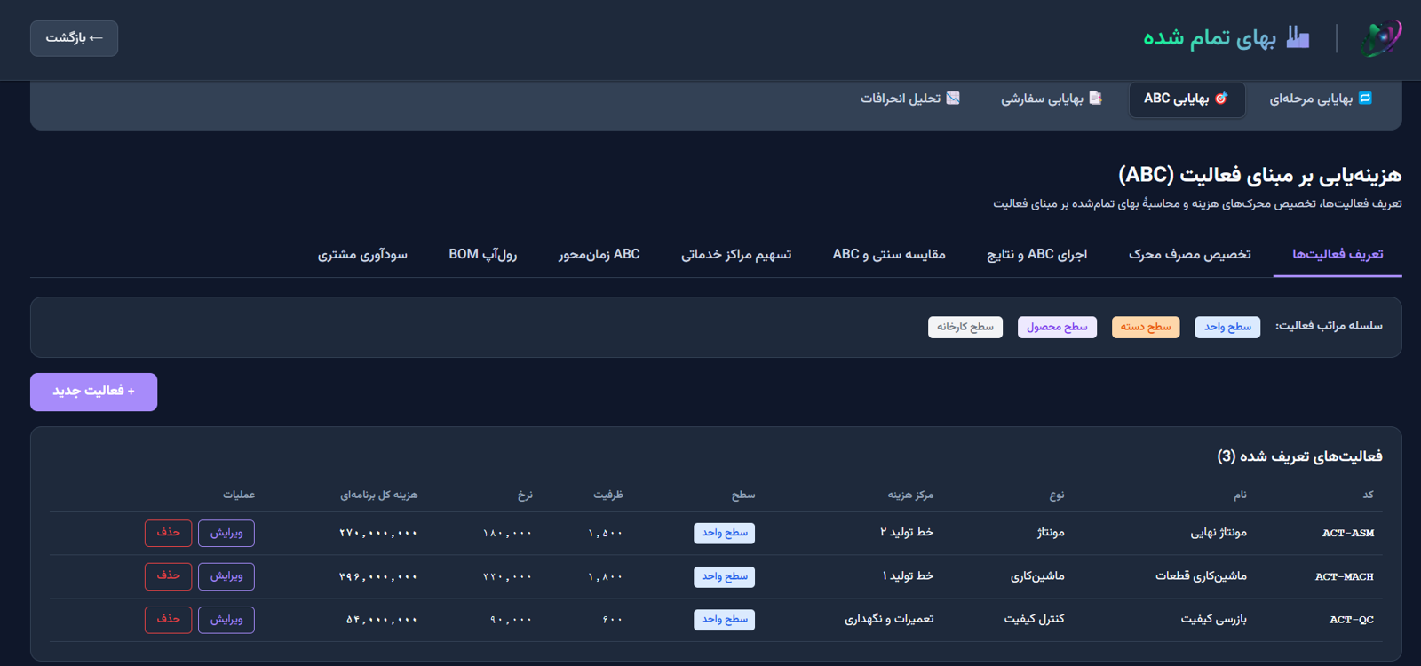Screen dimensions: 1421x666
Task: Click the ۲۷۰,۰۰۰,۰۰۰ total cost value
Action: (378, 533)
